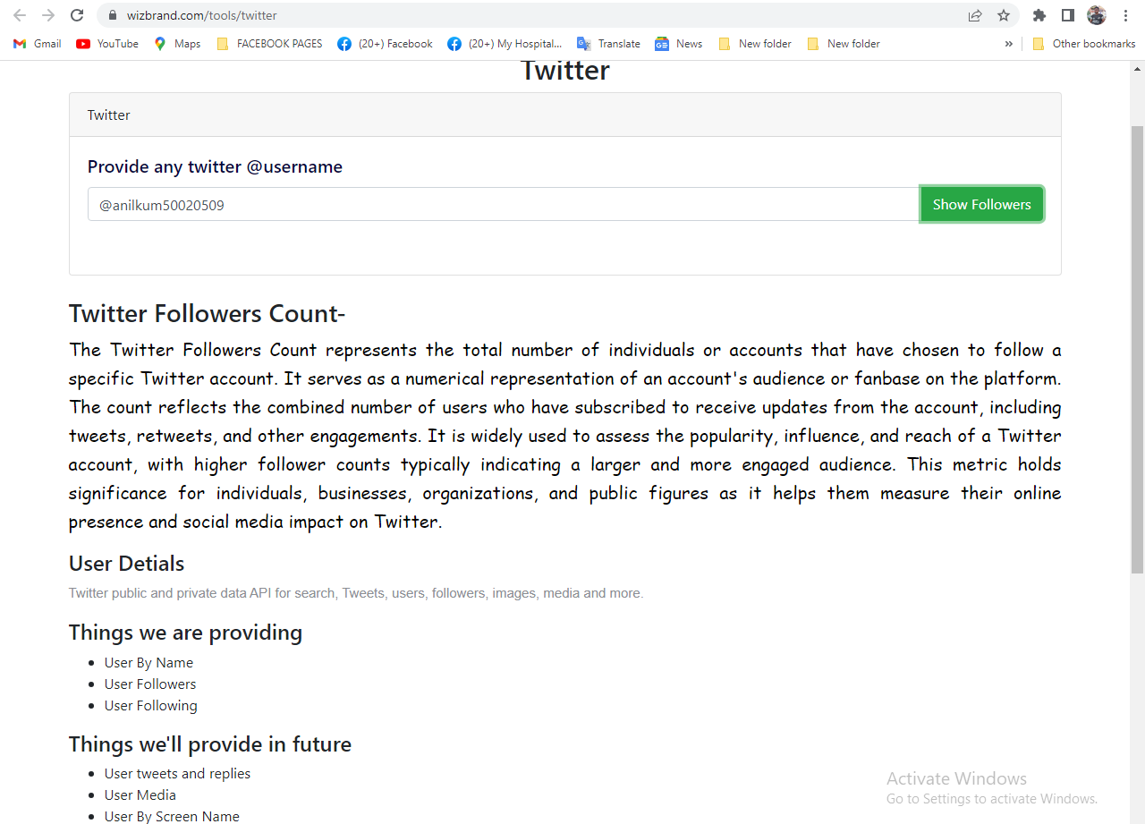Expand hidden bookmarks with the chevron
The height and width of the screenshot is (824, 1145).
coord(1009,43)
